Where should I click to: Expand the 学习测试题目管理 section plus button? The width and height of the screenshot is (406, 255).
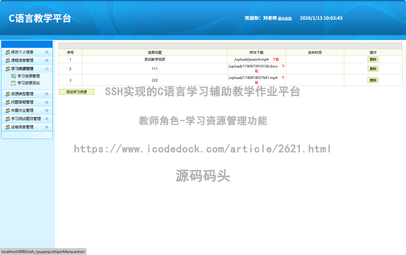47,119
